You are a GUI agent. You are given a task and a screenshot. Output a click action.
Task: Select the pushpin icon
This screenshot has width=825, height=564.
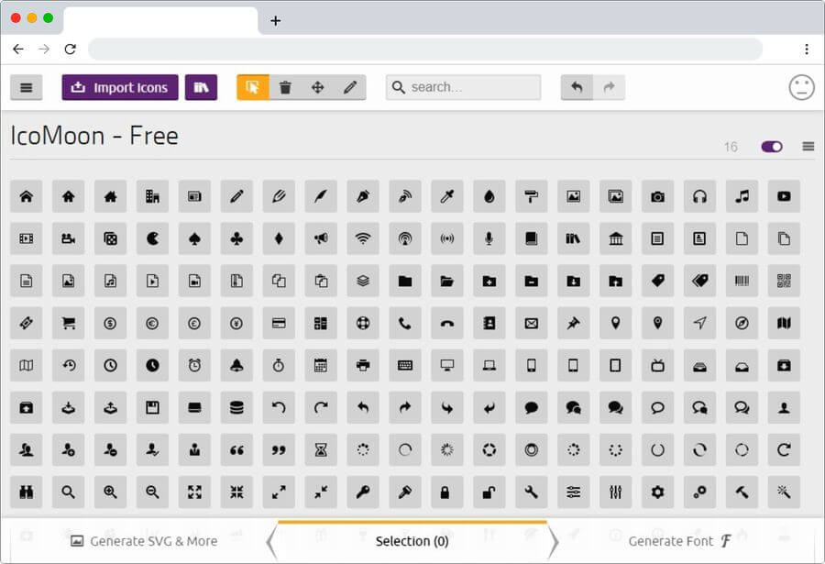coord(574,323)
